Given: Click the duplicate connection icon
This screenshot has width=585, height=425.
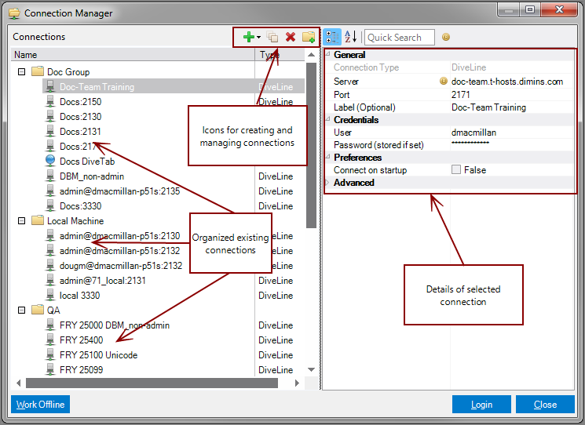Looking at the screenshot, I should [x=272, y=37].
